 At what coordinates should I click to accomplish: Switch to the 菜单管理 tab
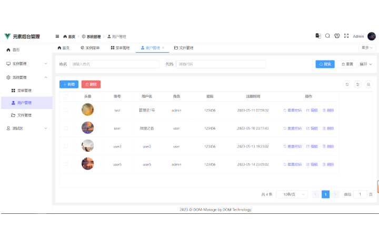tap(120, 48)
